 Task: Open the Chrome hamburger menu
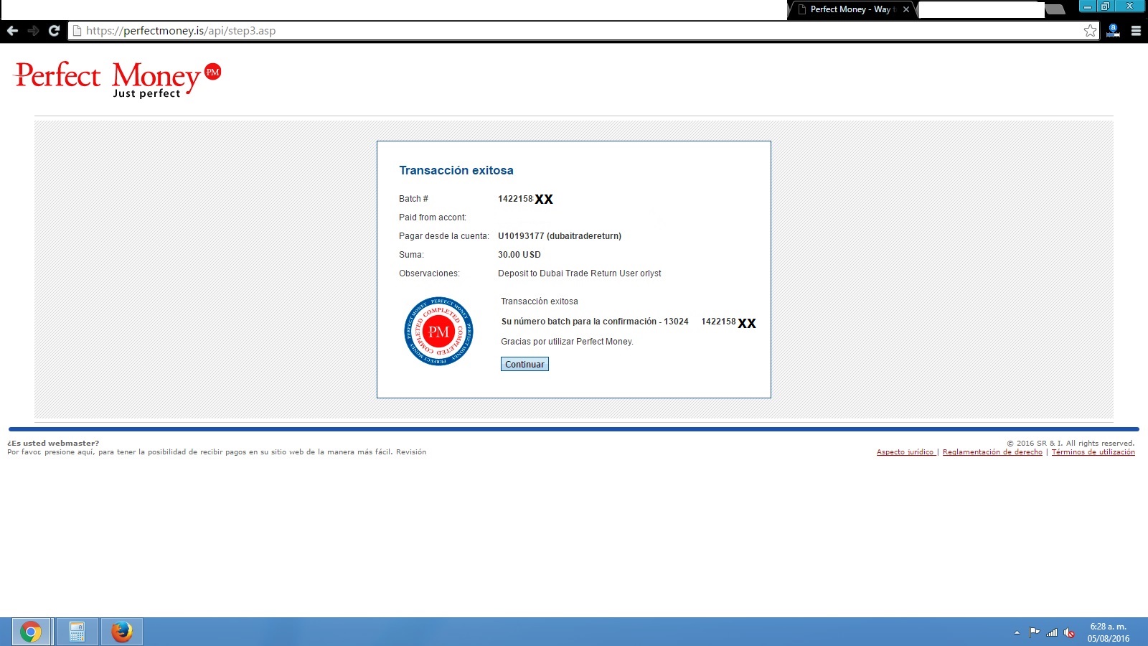1136,31
